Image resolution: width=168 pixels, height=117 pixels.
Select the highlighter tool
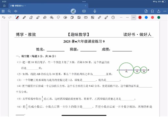pyautogui.click(x=38, y=18)
